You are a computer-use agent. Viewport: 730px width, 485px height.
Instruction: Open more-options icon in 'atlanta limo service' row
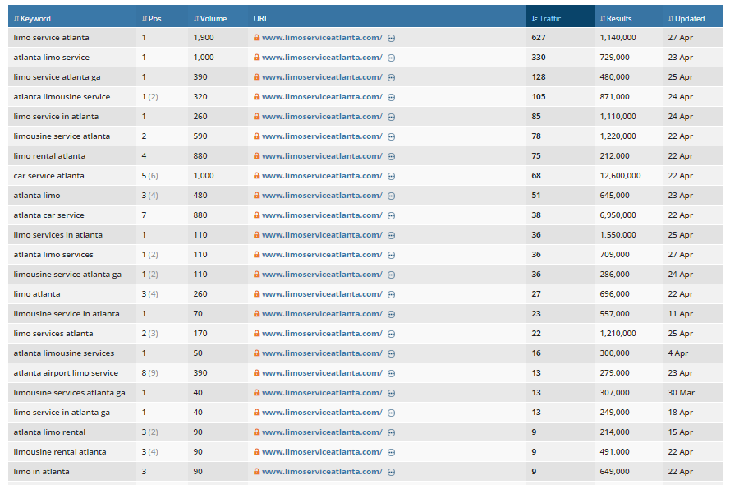click(392, 58)
